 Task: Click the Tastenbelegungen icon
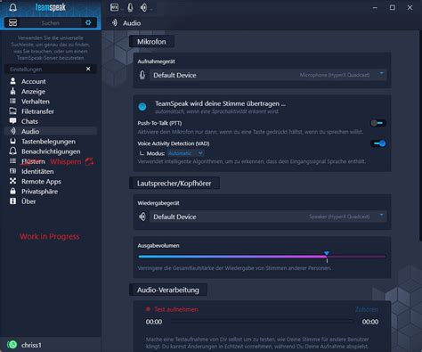click(12, 141)
